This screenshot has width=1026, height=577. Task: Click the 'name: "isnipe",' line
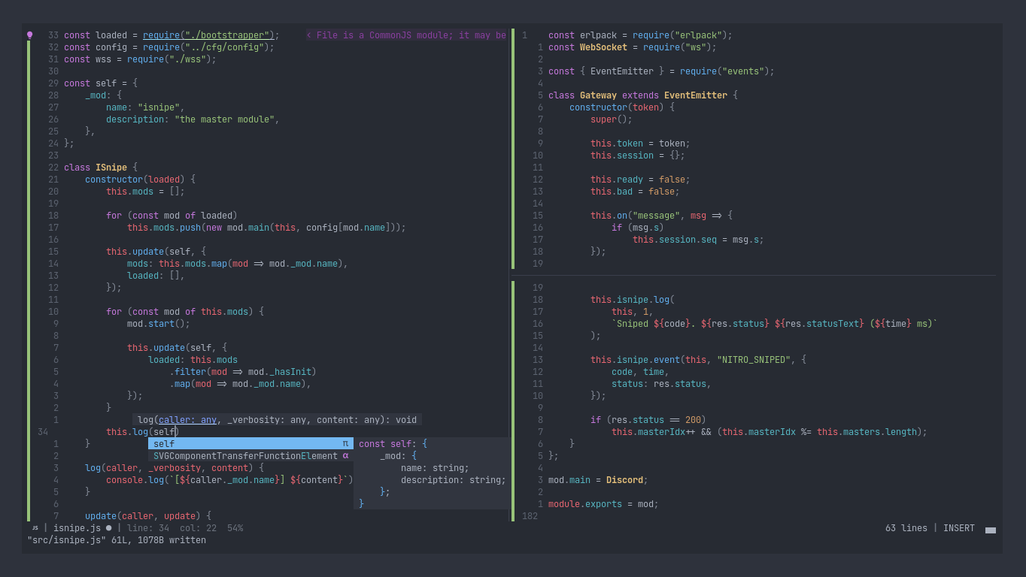tap(145, 107)
